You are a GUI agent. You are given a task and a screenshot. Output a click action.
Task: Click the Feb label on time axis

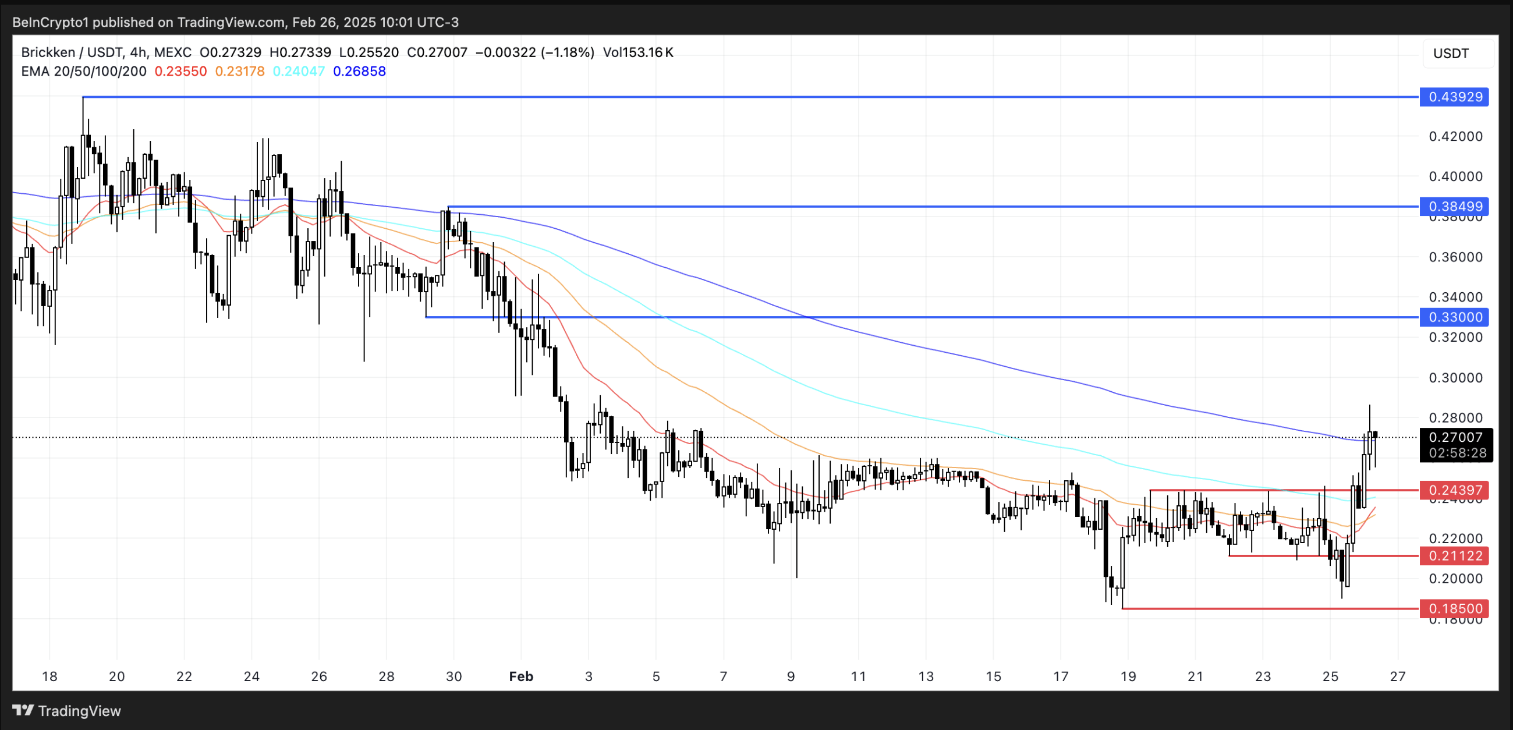pos(521,676)
